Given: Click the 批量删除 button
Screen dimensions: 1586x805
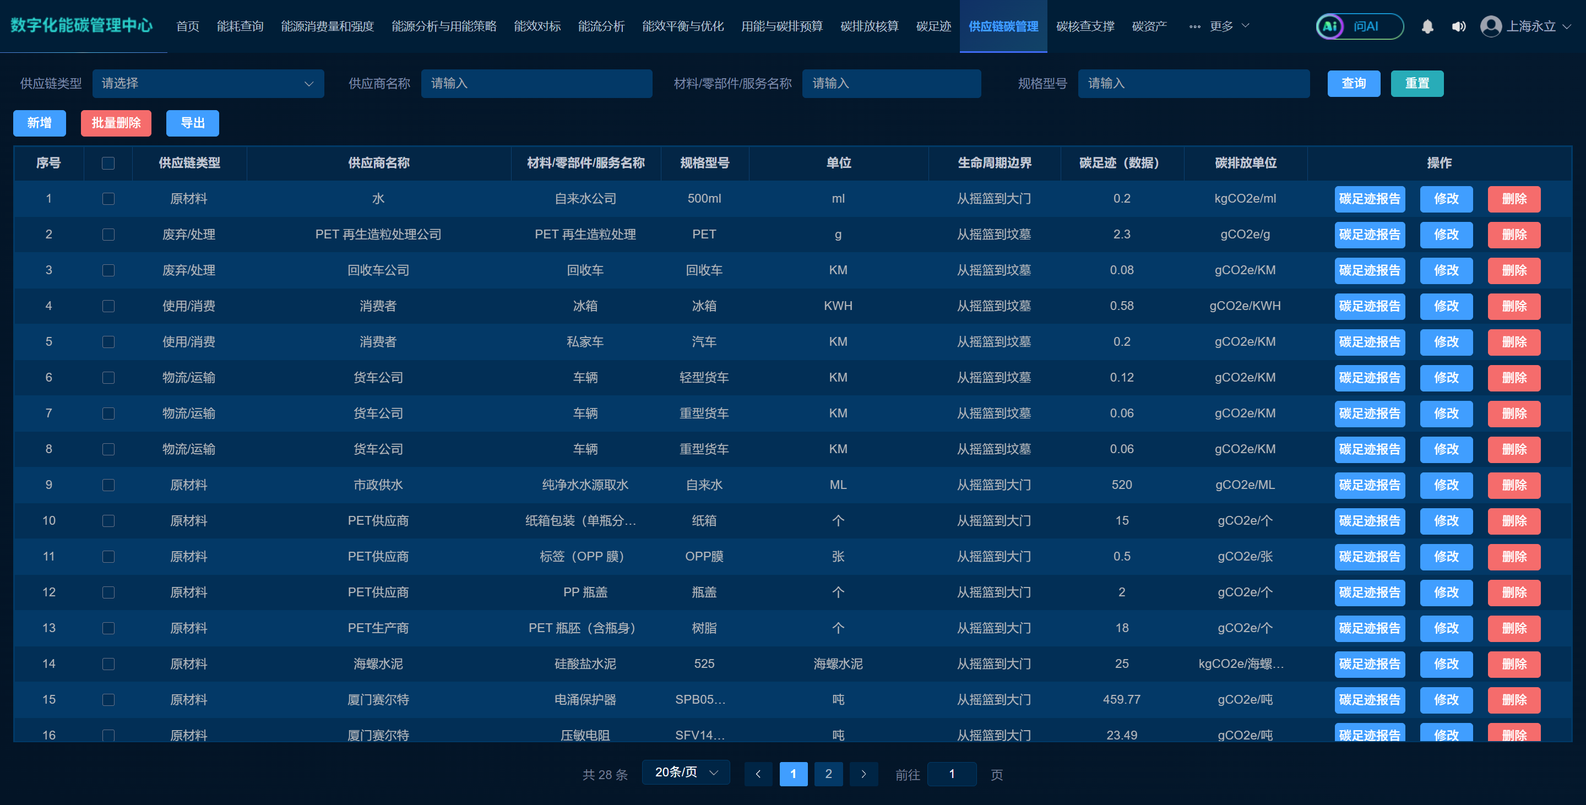Looking at the screenshot, I should click(116, 123).
